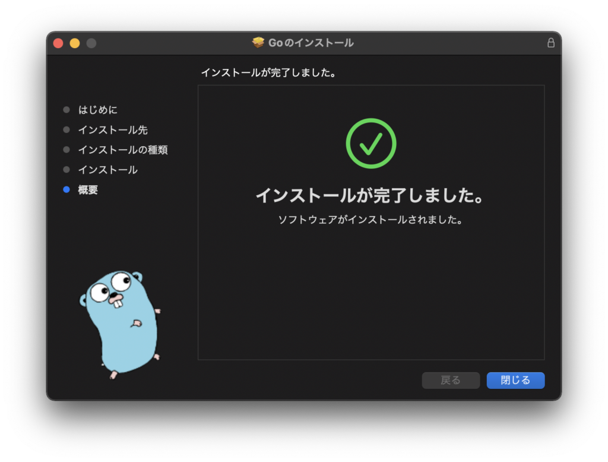Click the gray bullet beside はじめに
Screen dimensions: 608x462
66,110
